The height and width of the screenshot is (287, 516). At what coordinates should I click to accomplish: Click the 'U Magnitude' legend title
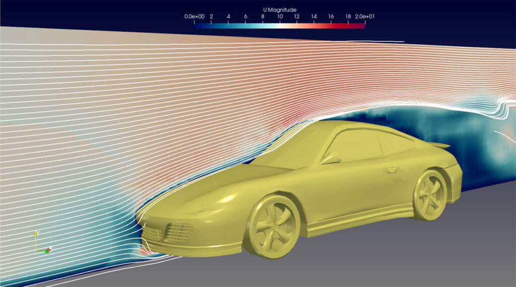279,10
